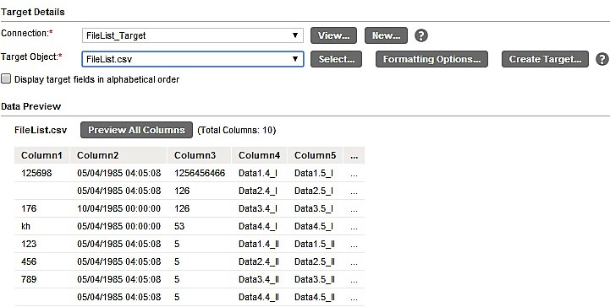
Task: Click the View... connection button
Action: [333, 35]
